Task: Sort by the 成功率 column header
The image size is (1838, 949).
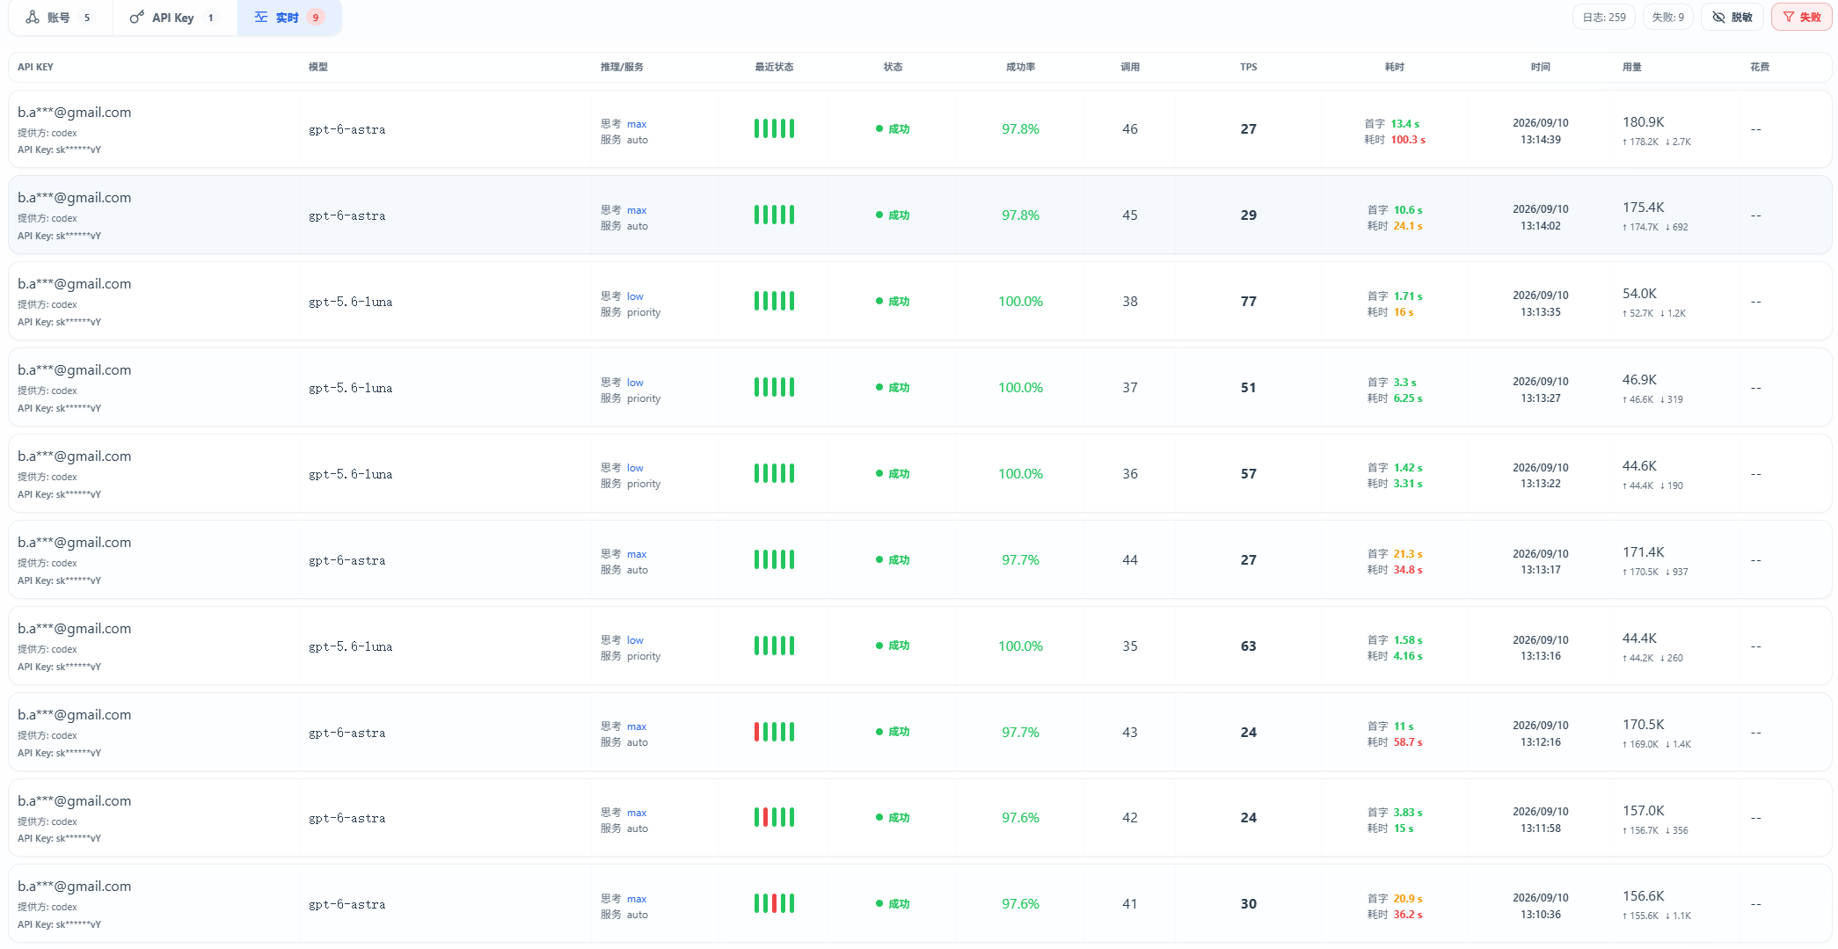Action: click(1020, 67)
